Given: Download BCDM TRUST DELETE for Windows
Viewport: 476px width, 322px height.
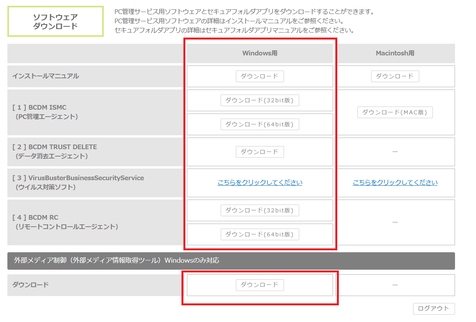Looking at the screenshot, I should (x=260, y=152).
